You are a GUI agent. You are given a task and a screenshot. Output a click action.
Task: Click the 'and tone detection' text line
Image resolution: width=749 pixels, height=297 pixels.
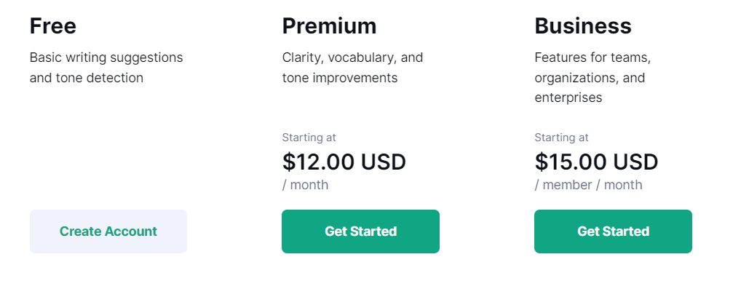87,78
